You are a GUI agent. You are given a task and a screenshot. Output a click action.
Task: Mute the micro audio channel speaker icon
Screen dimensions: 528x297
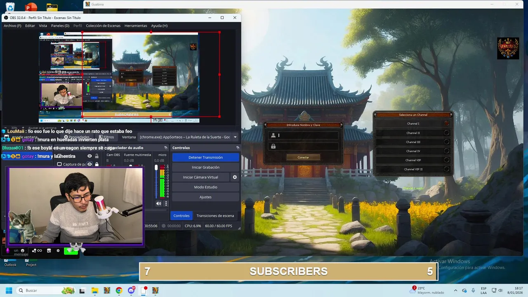pos(158,203)
